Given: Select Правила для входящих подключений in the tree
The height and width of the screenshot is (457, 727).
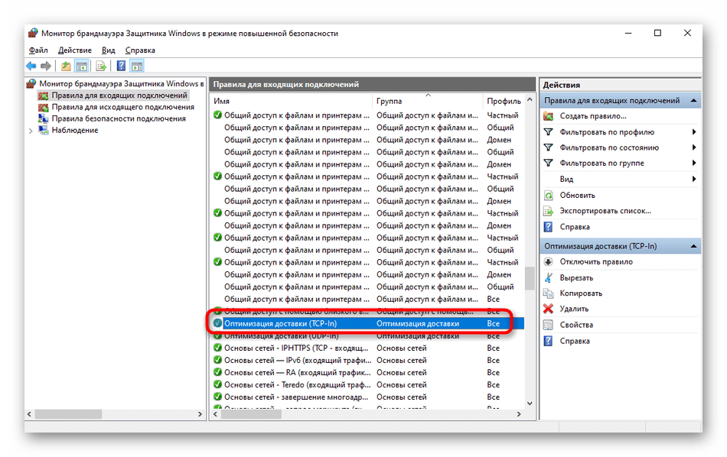Looking at the screenshot, I should click(119, 96).
